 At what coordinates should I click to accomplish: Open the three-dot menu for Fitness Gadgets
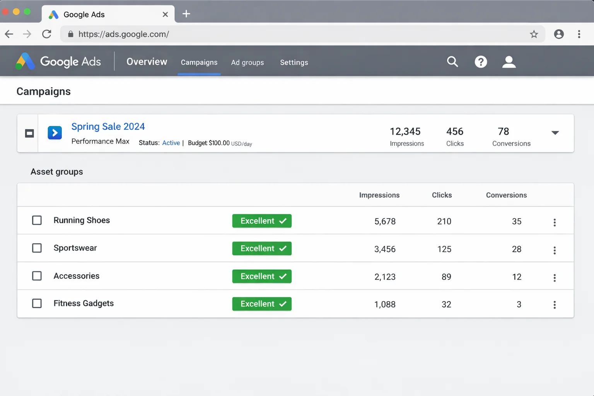click(x=555, y=305)
